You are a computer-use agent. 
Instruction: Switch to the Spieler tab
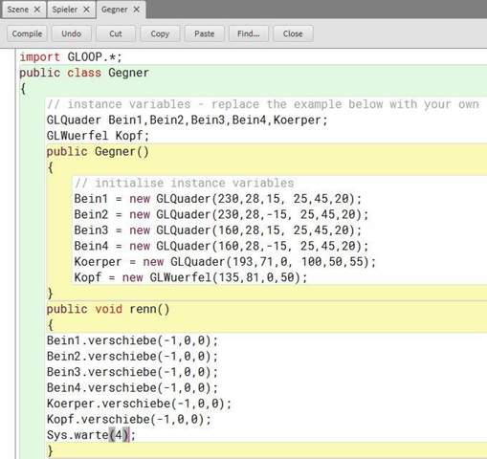pyautogui.click(x=65, y=10)
